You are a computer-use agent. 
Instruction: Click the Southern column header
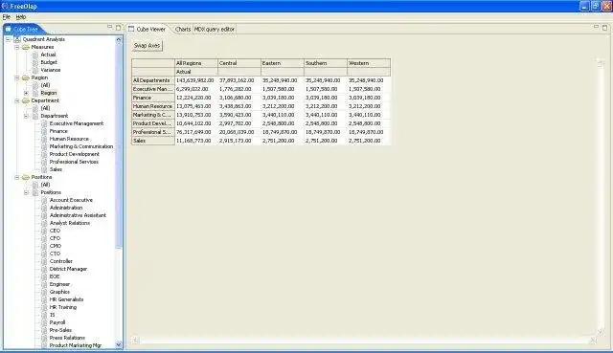[x=326, y=63]
